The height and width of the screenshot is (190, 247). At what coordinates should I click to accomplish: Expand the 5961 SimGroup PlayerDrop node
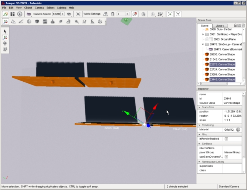click(203, 34)
